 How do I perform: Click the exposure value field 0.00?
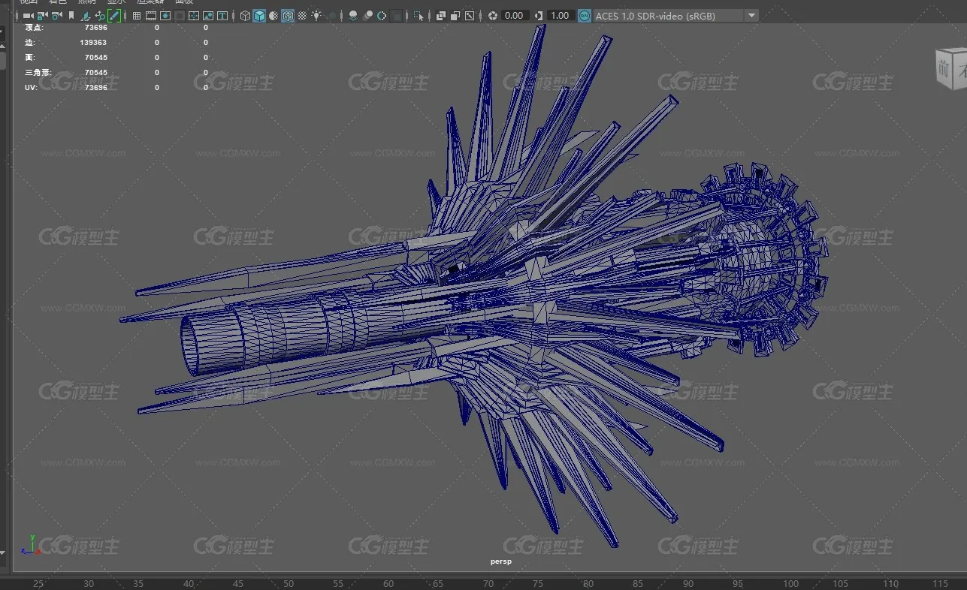click(x=515, y=15)
